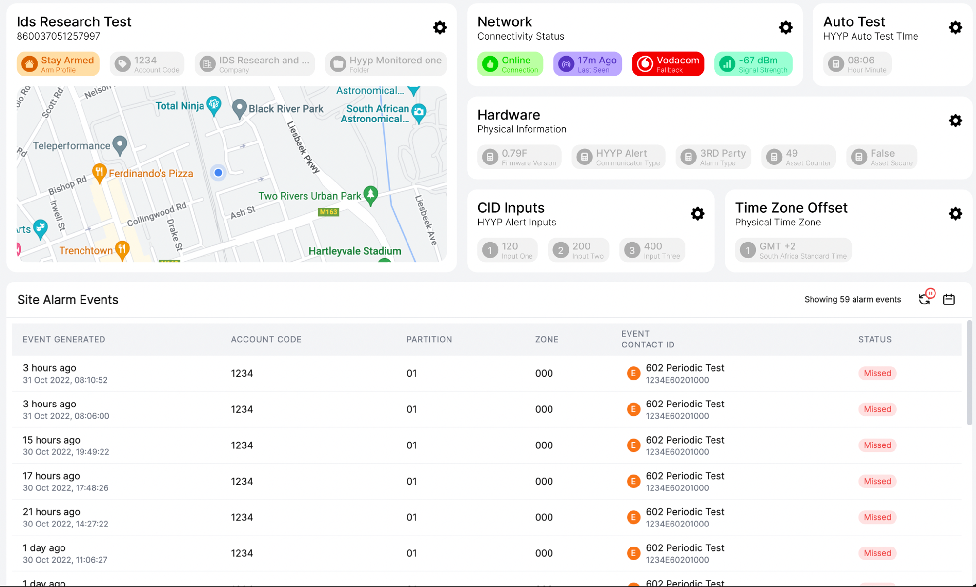Viewport: 976px width, 587px height.
Task: Click the Hyyp Monitored one folder icon
Action: coord(338,64)
